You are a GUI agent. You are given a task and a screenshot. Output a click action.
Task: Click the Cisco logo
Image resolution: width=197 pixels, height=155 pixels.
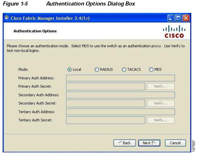click(174, 31)
